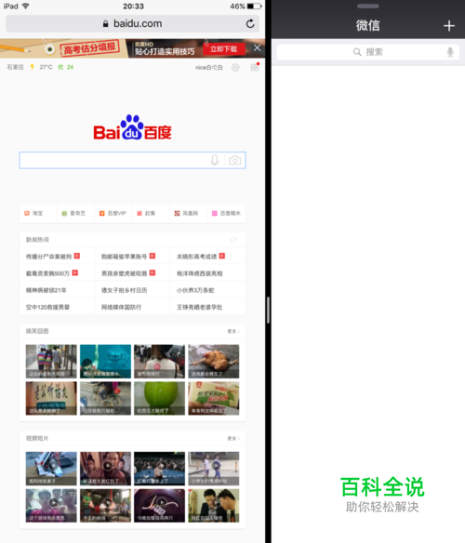Open funny image of food package

[x=214, y=398]
